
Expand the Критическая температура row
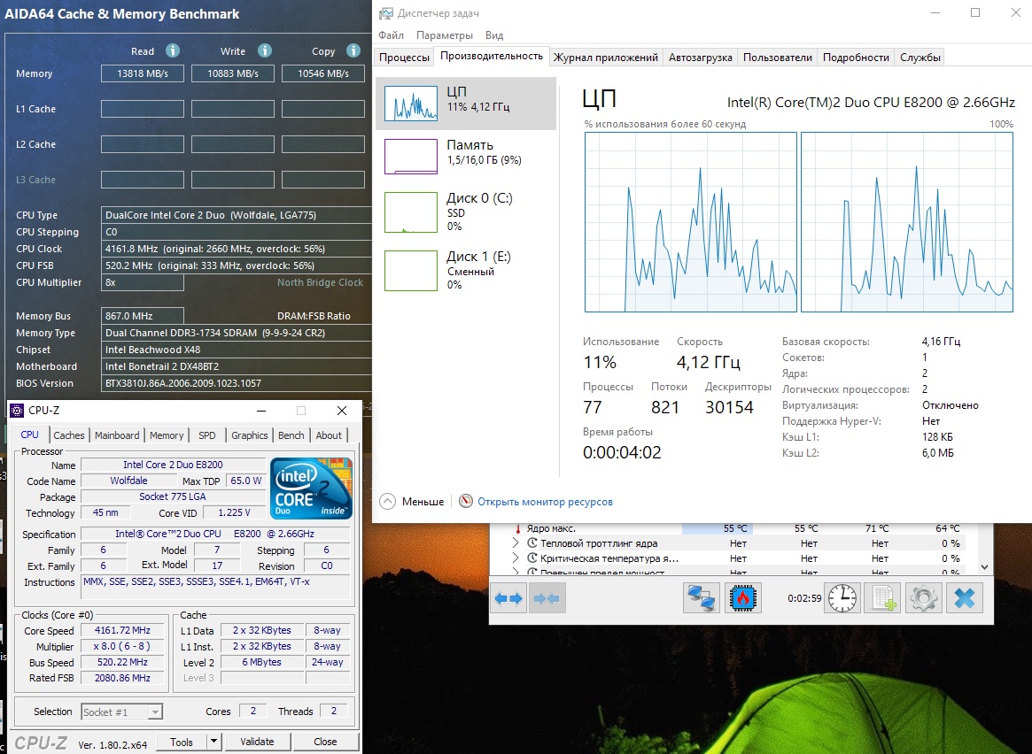tap(516, 558)
